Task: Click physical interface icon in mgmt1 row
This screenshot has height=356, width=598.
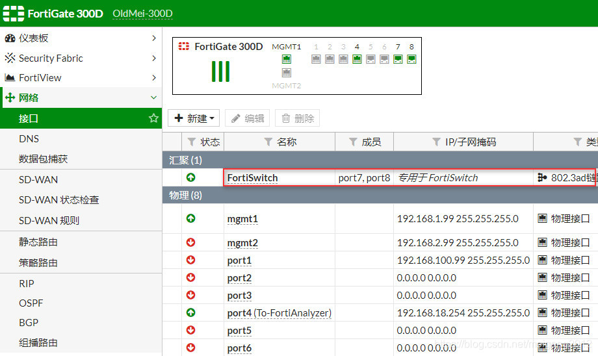Action: pyautogui.click(x=542, y=218)
